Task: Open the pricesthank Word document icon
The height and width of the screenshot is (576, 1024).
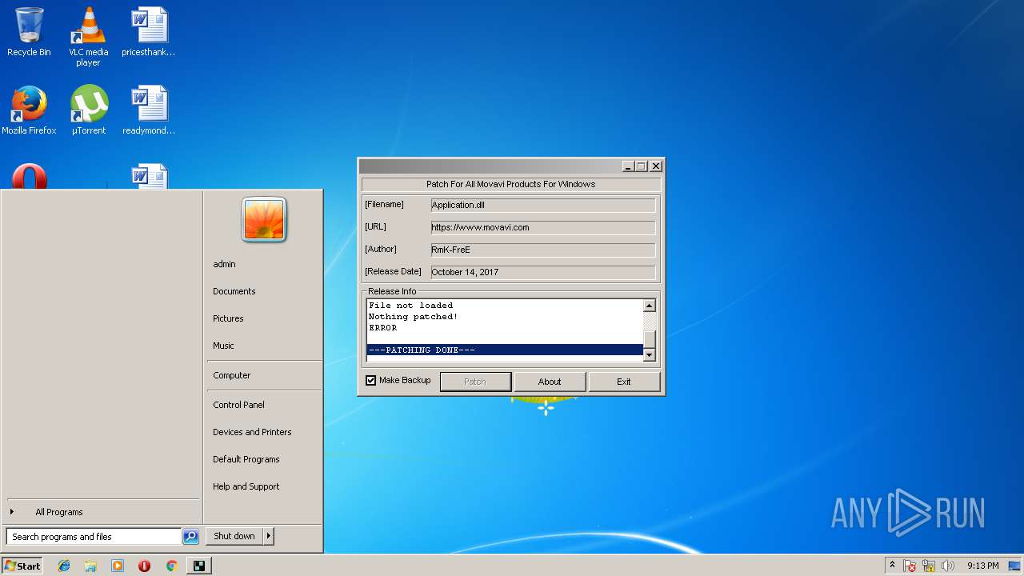Action: pos(149,32)
